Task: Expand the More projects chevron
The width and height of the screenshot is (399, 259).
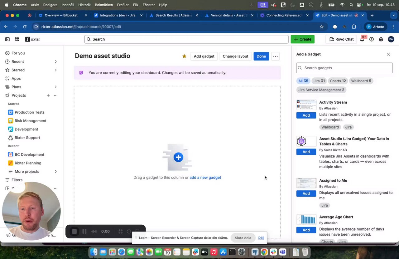Action: 56,172
